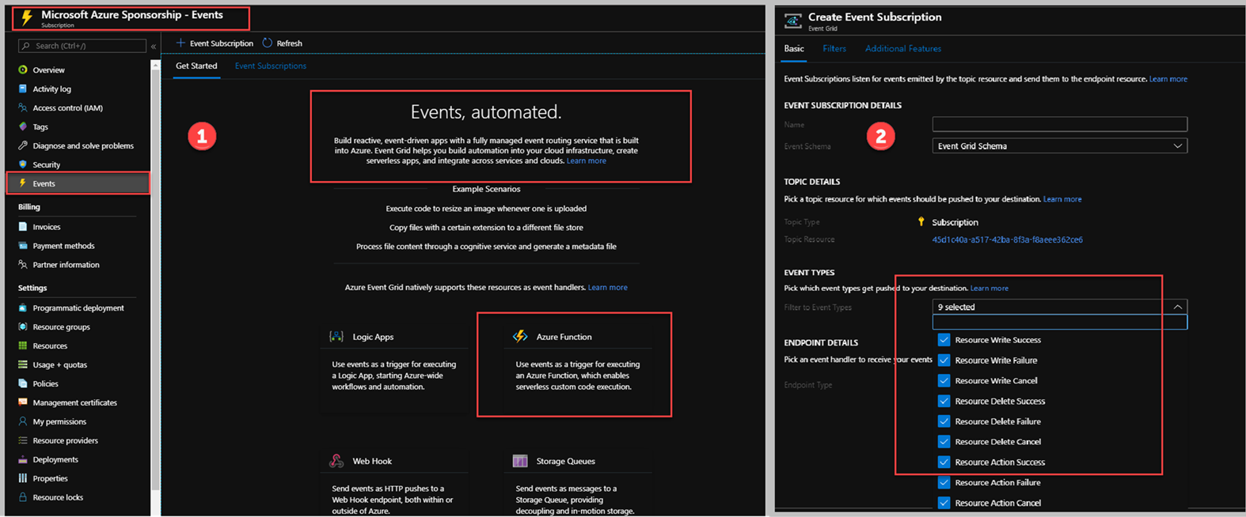This screenshot has height=517, width=1246.
Task: Uncheck Resource Delete Cancel event type
Action: click(944, 442)
